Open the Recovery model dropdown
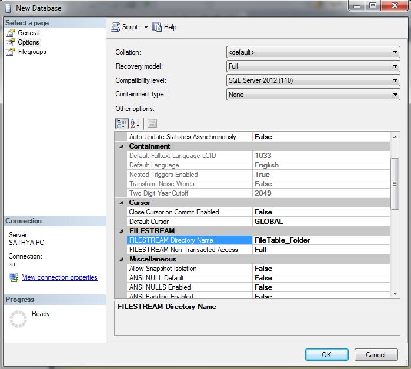This screenshot has width=411, height=369. pyautogui.click(x=313, y=66)
